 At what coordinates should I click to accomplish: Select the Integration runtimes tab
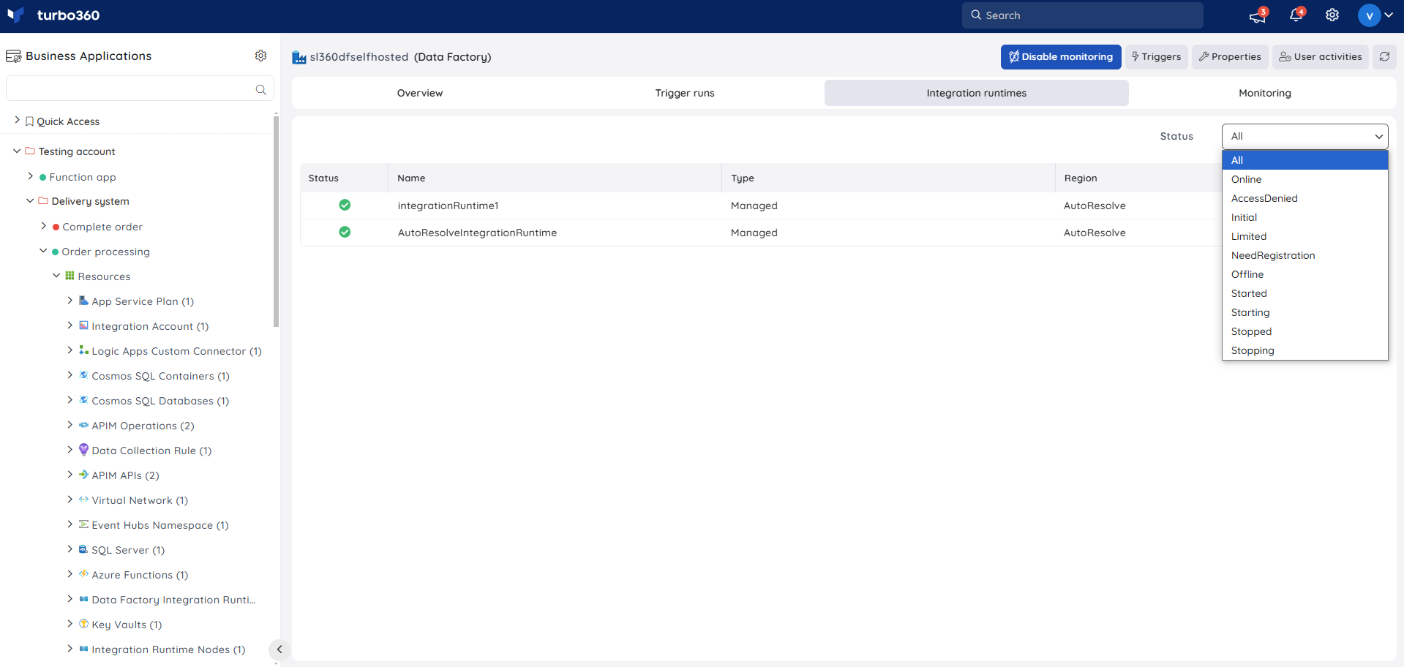[976, 93]
